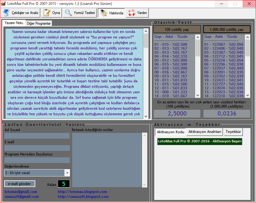Click up arrow in 100 çekiliş results list
Viewport: 256px width, 203px height.
(198, 37)
